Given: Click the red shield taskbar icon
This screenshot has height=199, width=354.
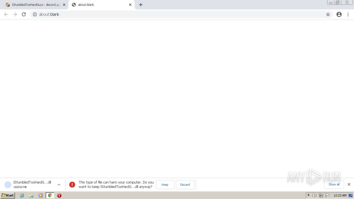Looking at the screenshot, I should click(x=59, y=195).
